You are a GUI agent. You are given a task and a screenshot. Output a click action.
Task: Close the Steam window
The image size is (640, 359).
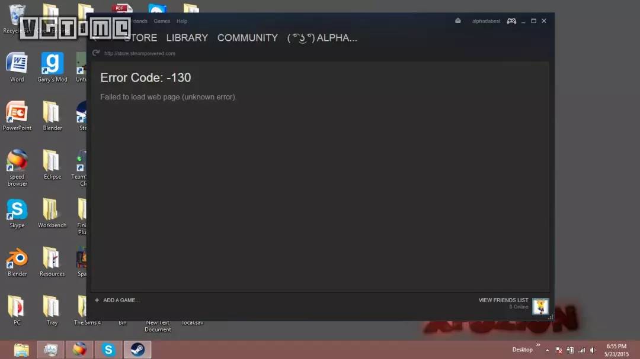(x=544, y=21)
